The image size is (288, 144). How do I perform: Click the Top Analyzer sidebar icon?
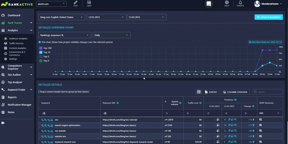3,82
